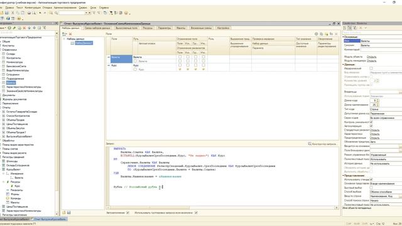Click the blue info icon in the second toolbar row
402x226 pixels.
(8, 18)
